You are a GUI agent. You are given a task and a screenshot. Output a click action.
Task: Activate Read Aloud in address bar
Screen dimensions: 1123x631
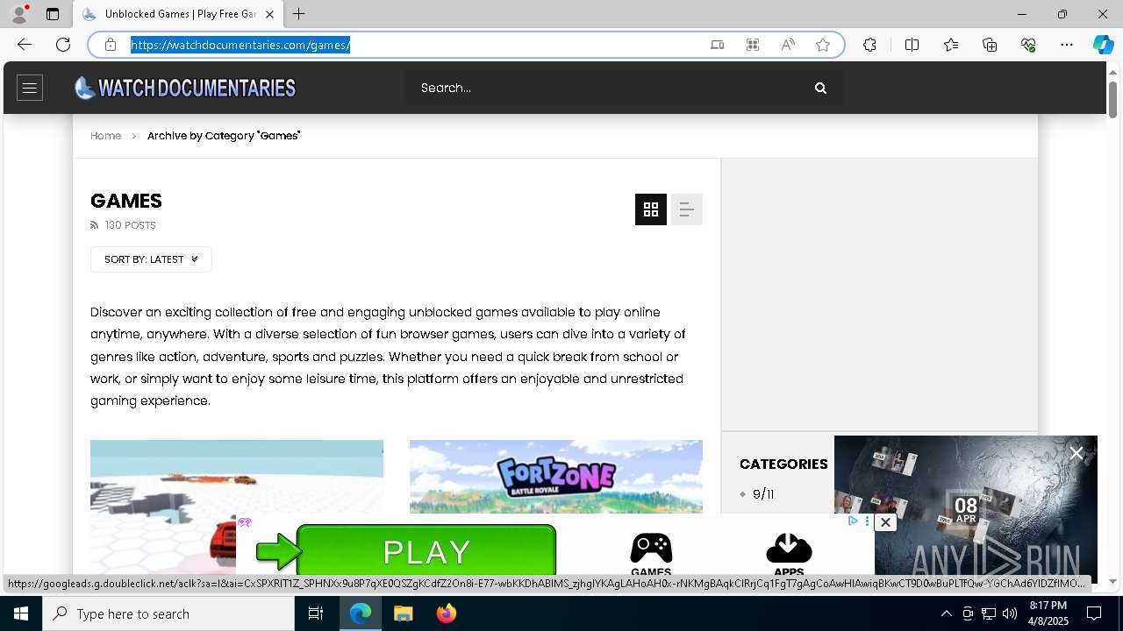point(788,45)
